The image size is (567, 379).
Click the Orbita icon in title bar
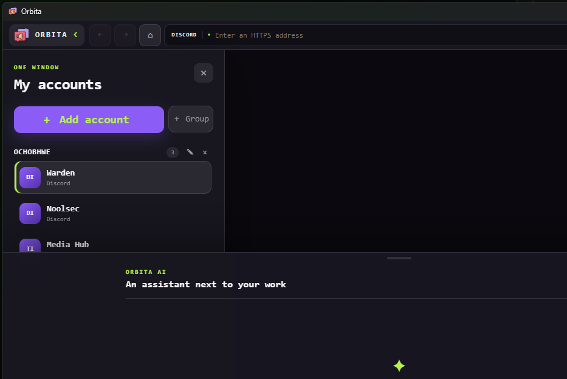[13, 11]
